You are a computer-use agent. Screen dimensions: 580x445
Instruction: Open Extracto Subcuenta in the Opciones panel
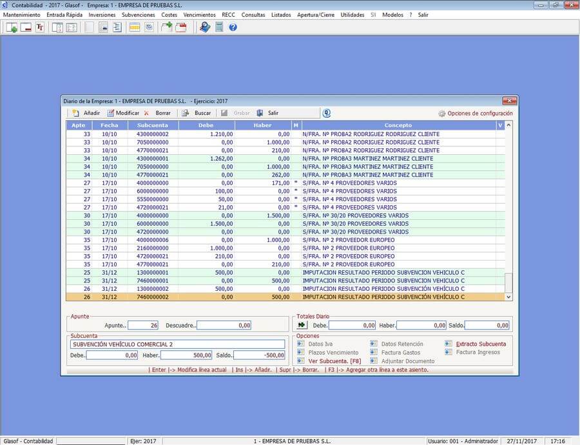point(481,344)
